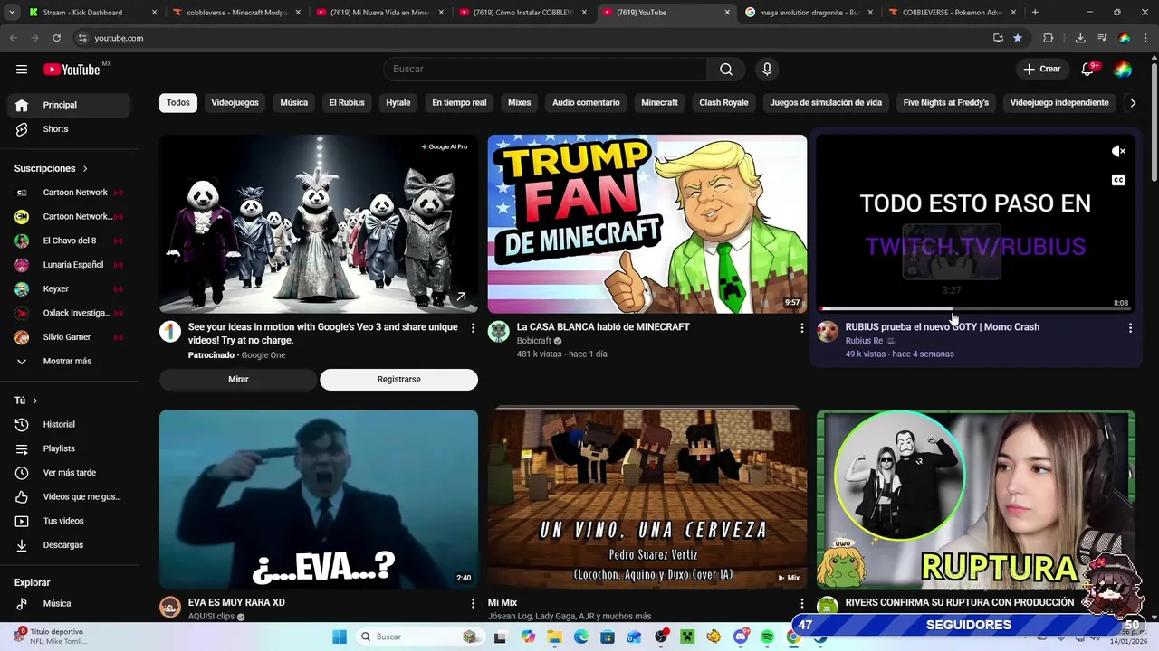Open Minecraft creeper icon in taskbar
Viewport: 1159px width, 651px height.
tap(687, 637)
